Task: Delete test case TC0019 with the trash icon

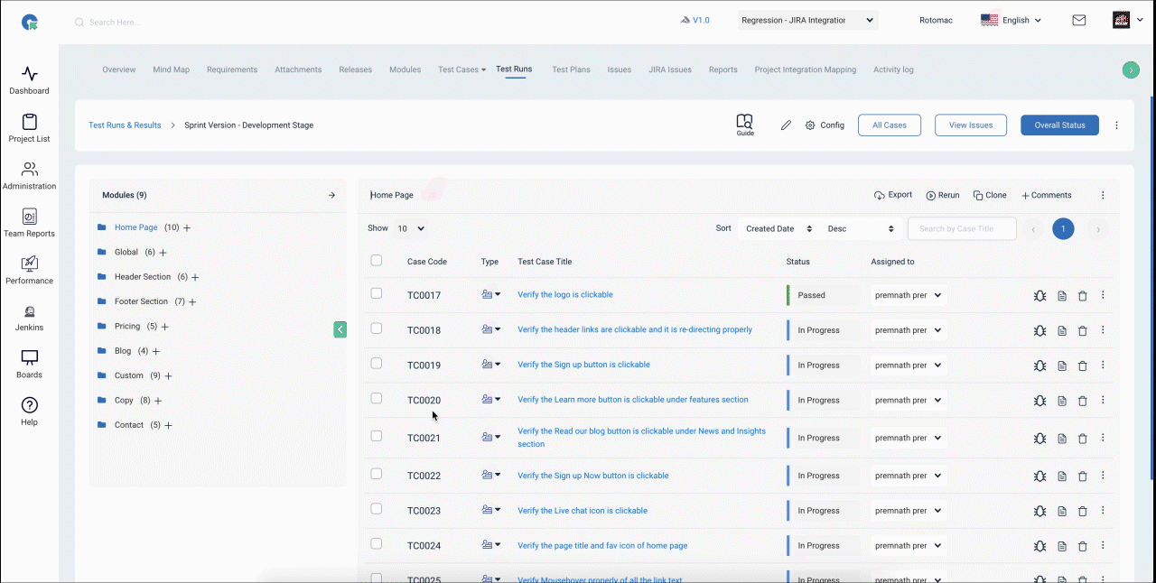Action: pyautogui.click(x=1083, y=366)
